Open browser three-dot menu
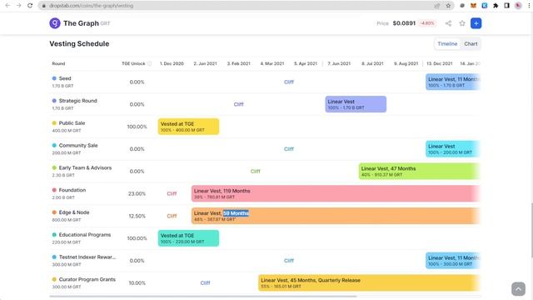The height and width of the screenshot is (300, 533). (x=529, y=6)
